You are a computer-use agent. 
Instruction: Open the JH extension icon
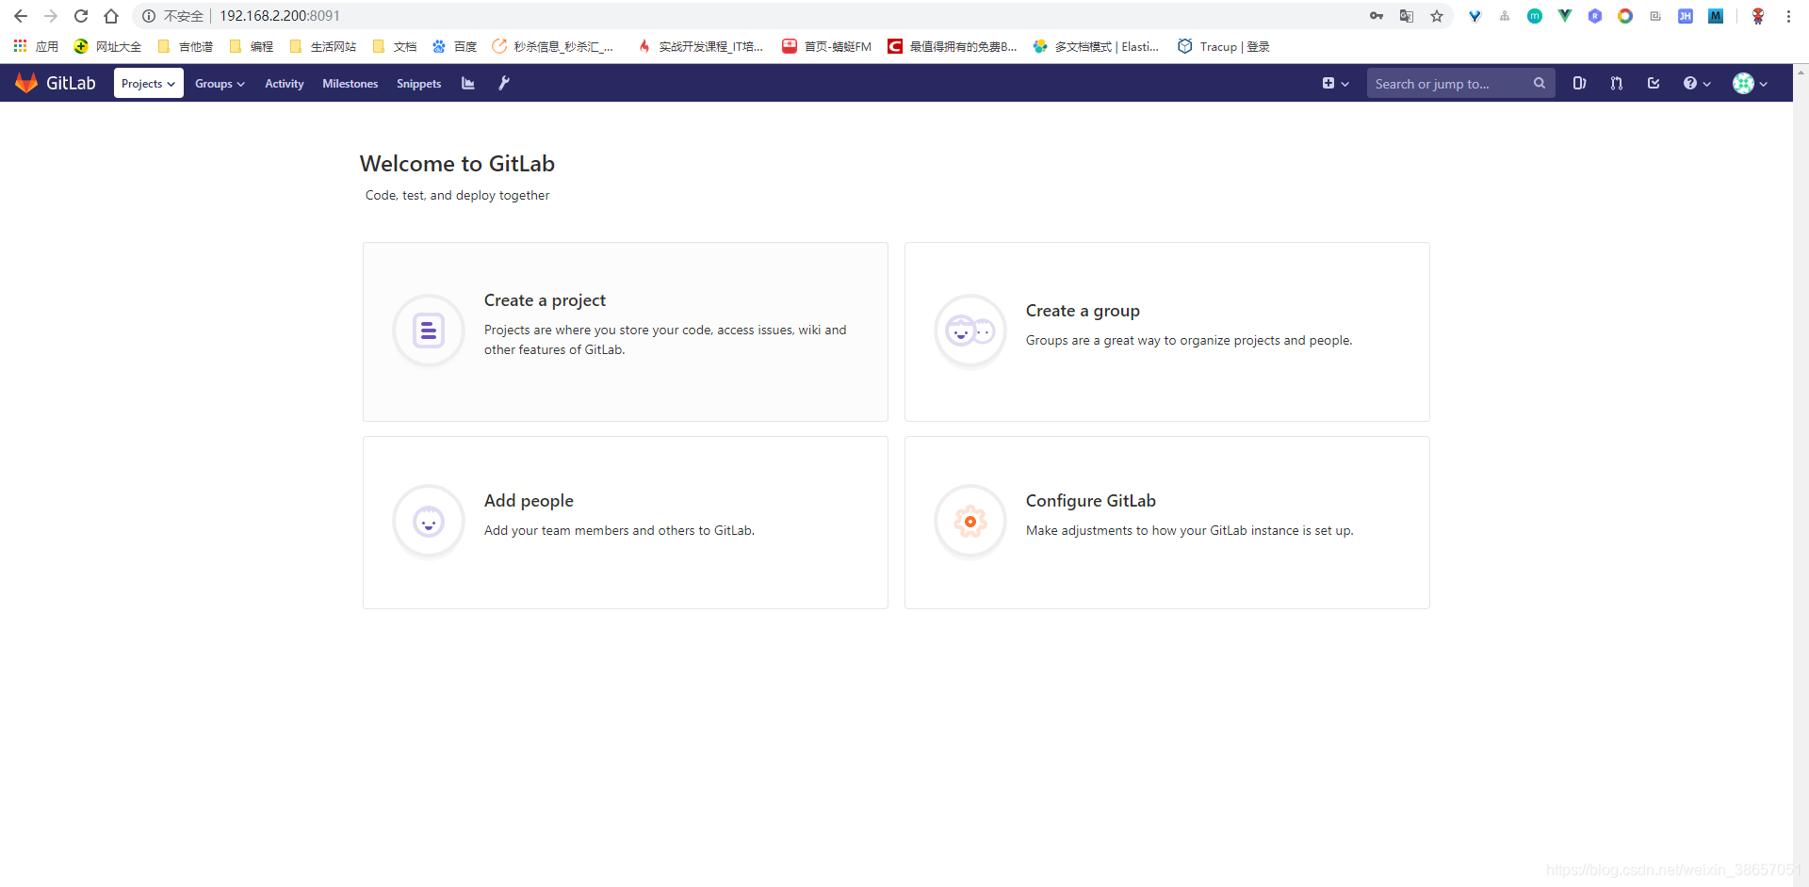(1686, 16)
